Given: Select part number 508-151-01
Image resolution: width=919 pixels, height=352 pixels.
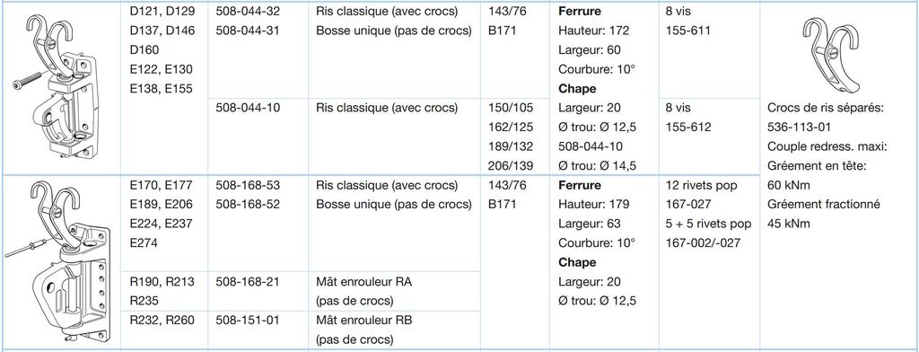Looking at the screenshot, I should [x=248, y=321].
